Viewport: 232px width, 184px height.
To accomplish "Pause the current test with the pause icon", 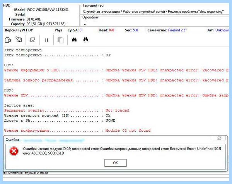I will pyautogui.click(x=46, y=40).
